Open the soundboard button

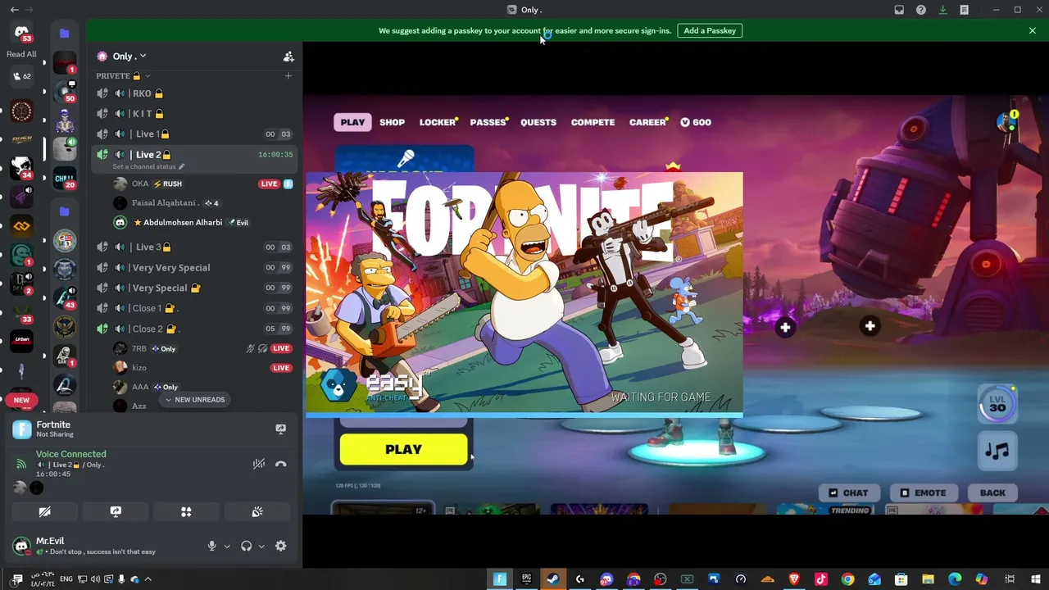tap(257, 512)
